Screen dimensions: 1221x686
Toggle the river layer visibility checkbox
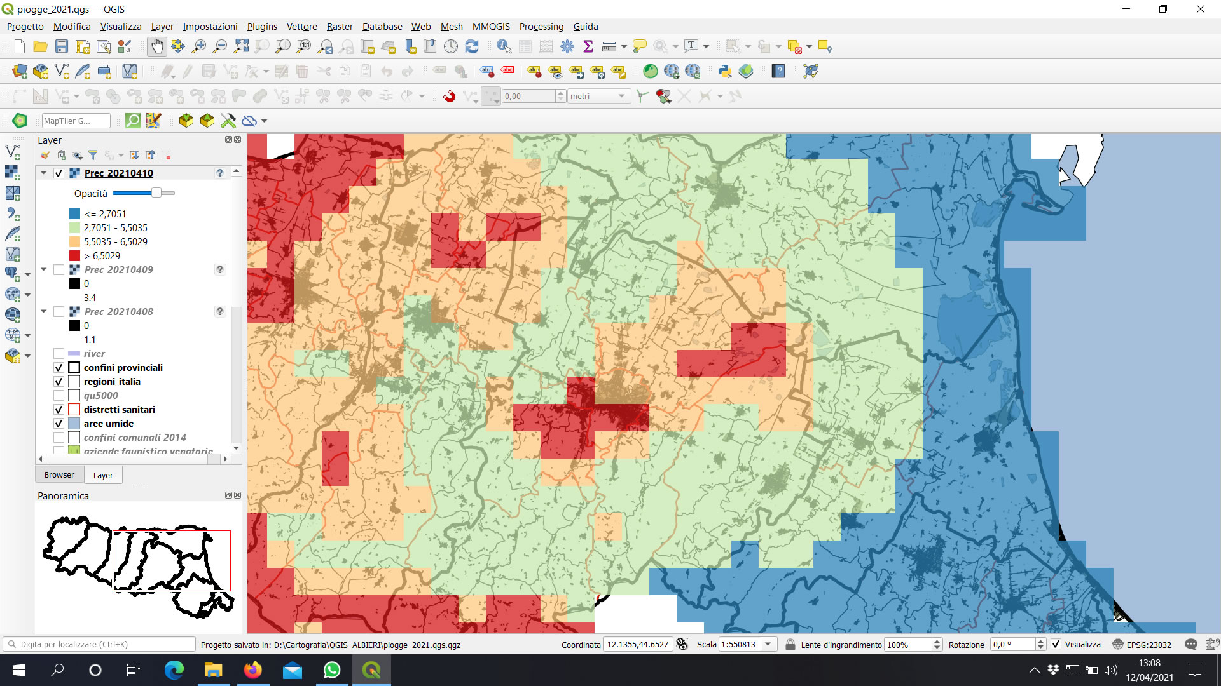59,354
